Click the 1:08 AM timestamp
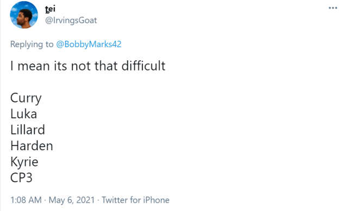Image resolution: width=348 pixels, height=211 pixels. (x=26, y=200)
